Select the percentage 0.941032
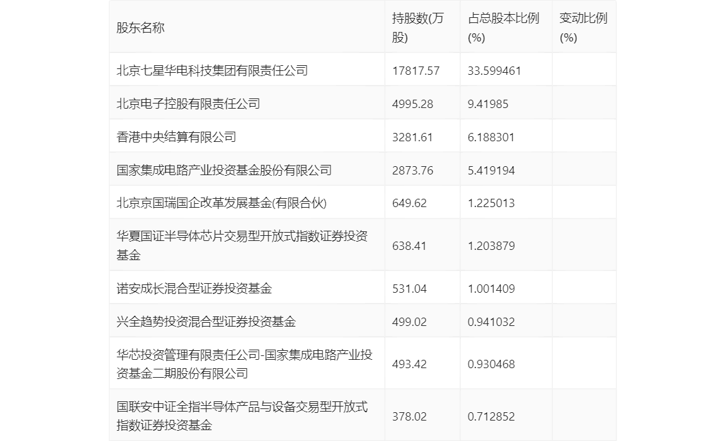This screenshot has height=441, width=726. pos(491,322)
